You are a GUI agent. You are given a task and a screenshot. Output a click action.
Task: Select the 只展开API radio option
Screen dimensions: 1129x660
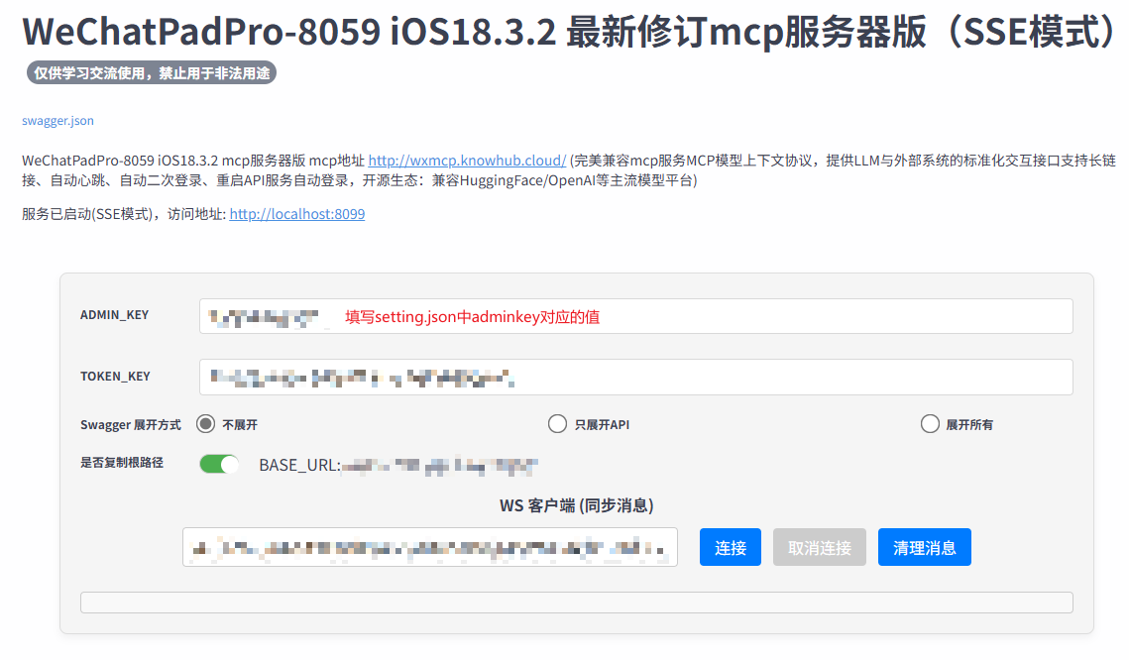coord(557,423)
